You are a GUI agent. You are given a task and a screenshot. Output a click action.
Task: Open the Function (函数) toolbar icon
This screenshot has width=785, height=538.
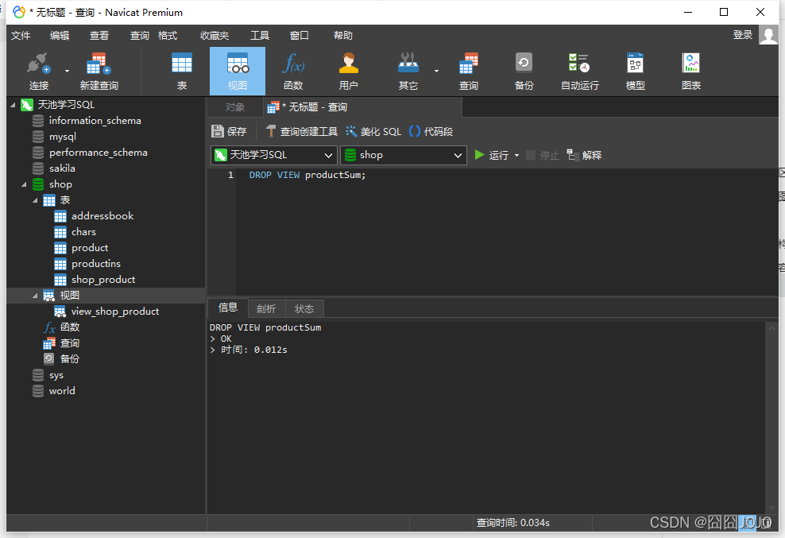click(x=293, y=72)
